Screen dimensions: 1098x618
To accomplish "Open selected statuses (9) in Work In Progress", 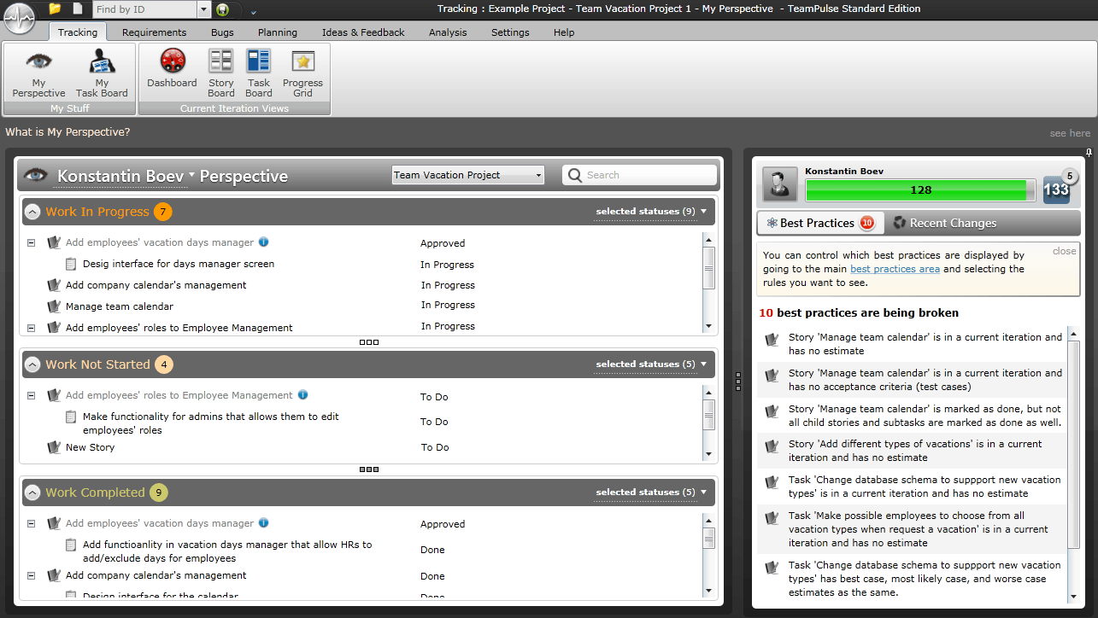I will click(652, 212).
